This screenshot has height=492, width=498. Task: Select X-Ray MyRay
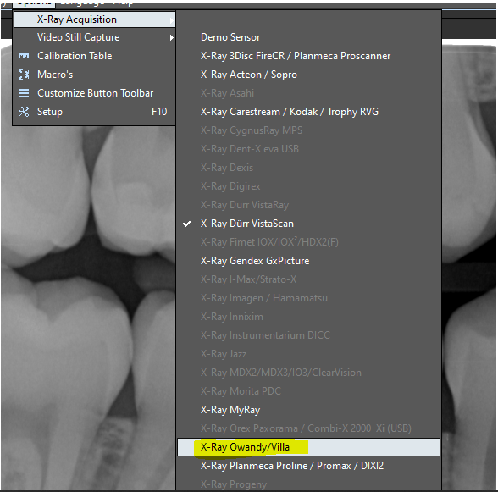pyautogui.click(x=308, y=410)
